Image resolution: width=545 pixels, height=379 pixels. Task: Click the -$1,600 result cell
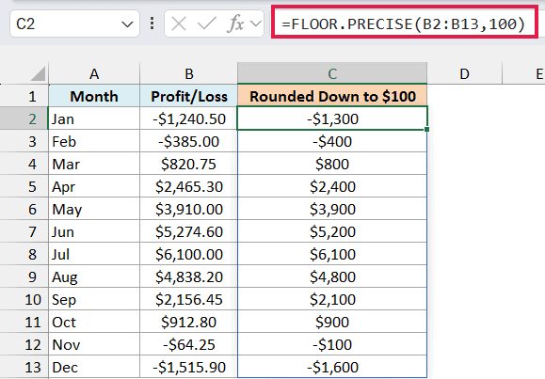[332, 367]
